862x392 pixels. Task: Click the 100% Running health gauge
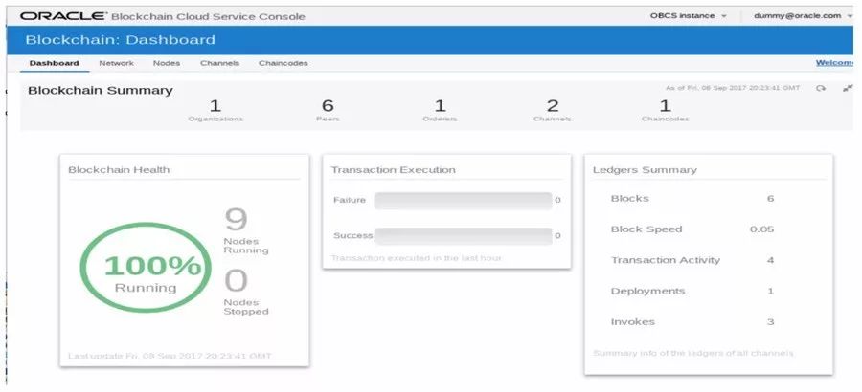[x=146, y=268]
